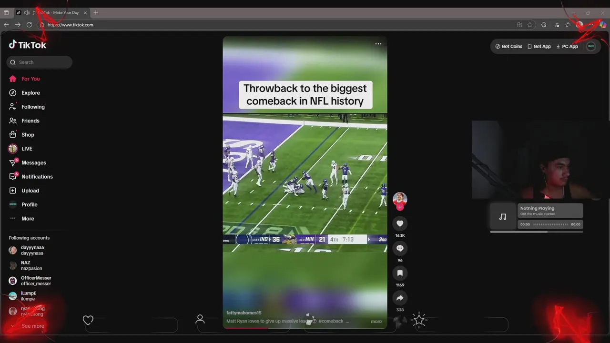
Task: Open the comments with 96 replies
Action: 400,248
